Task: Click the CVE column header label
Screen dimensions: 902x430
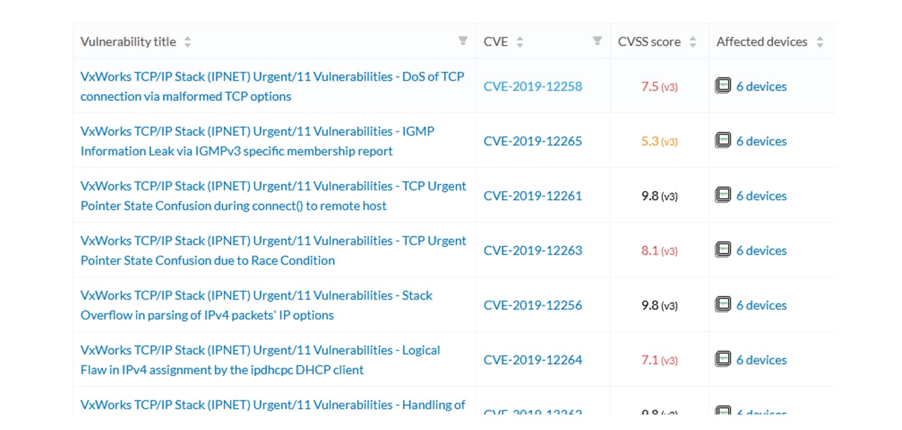Action: pyautogui.click(x=496, y=42)
